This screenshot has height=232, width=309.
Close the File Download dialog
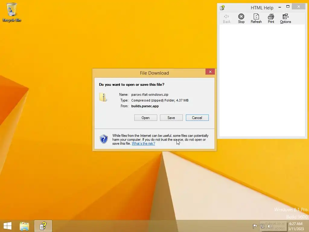[x=210, y=72]
